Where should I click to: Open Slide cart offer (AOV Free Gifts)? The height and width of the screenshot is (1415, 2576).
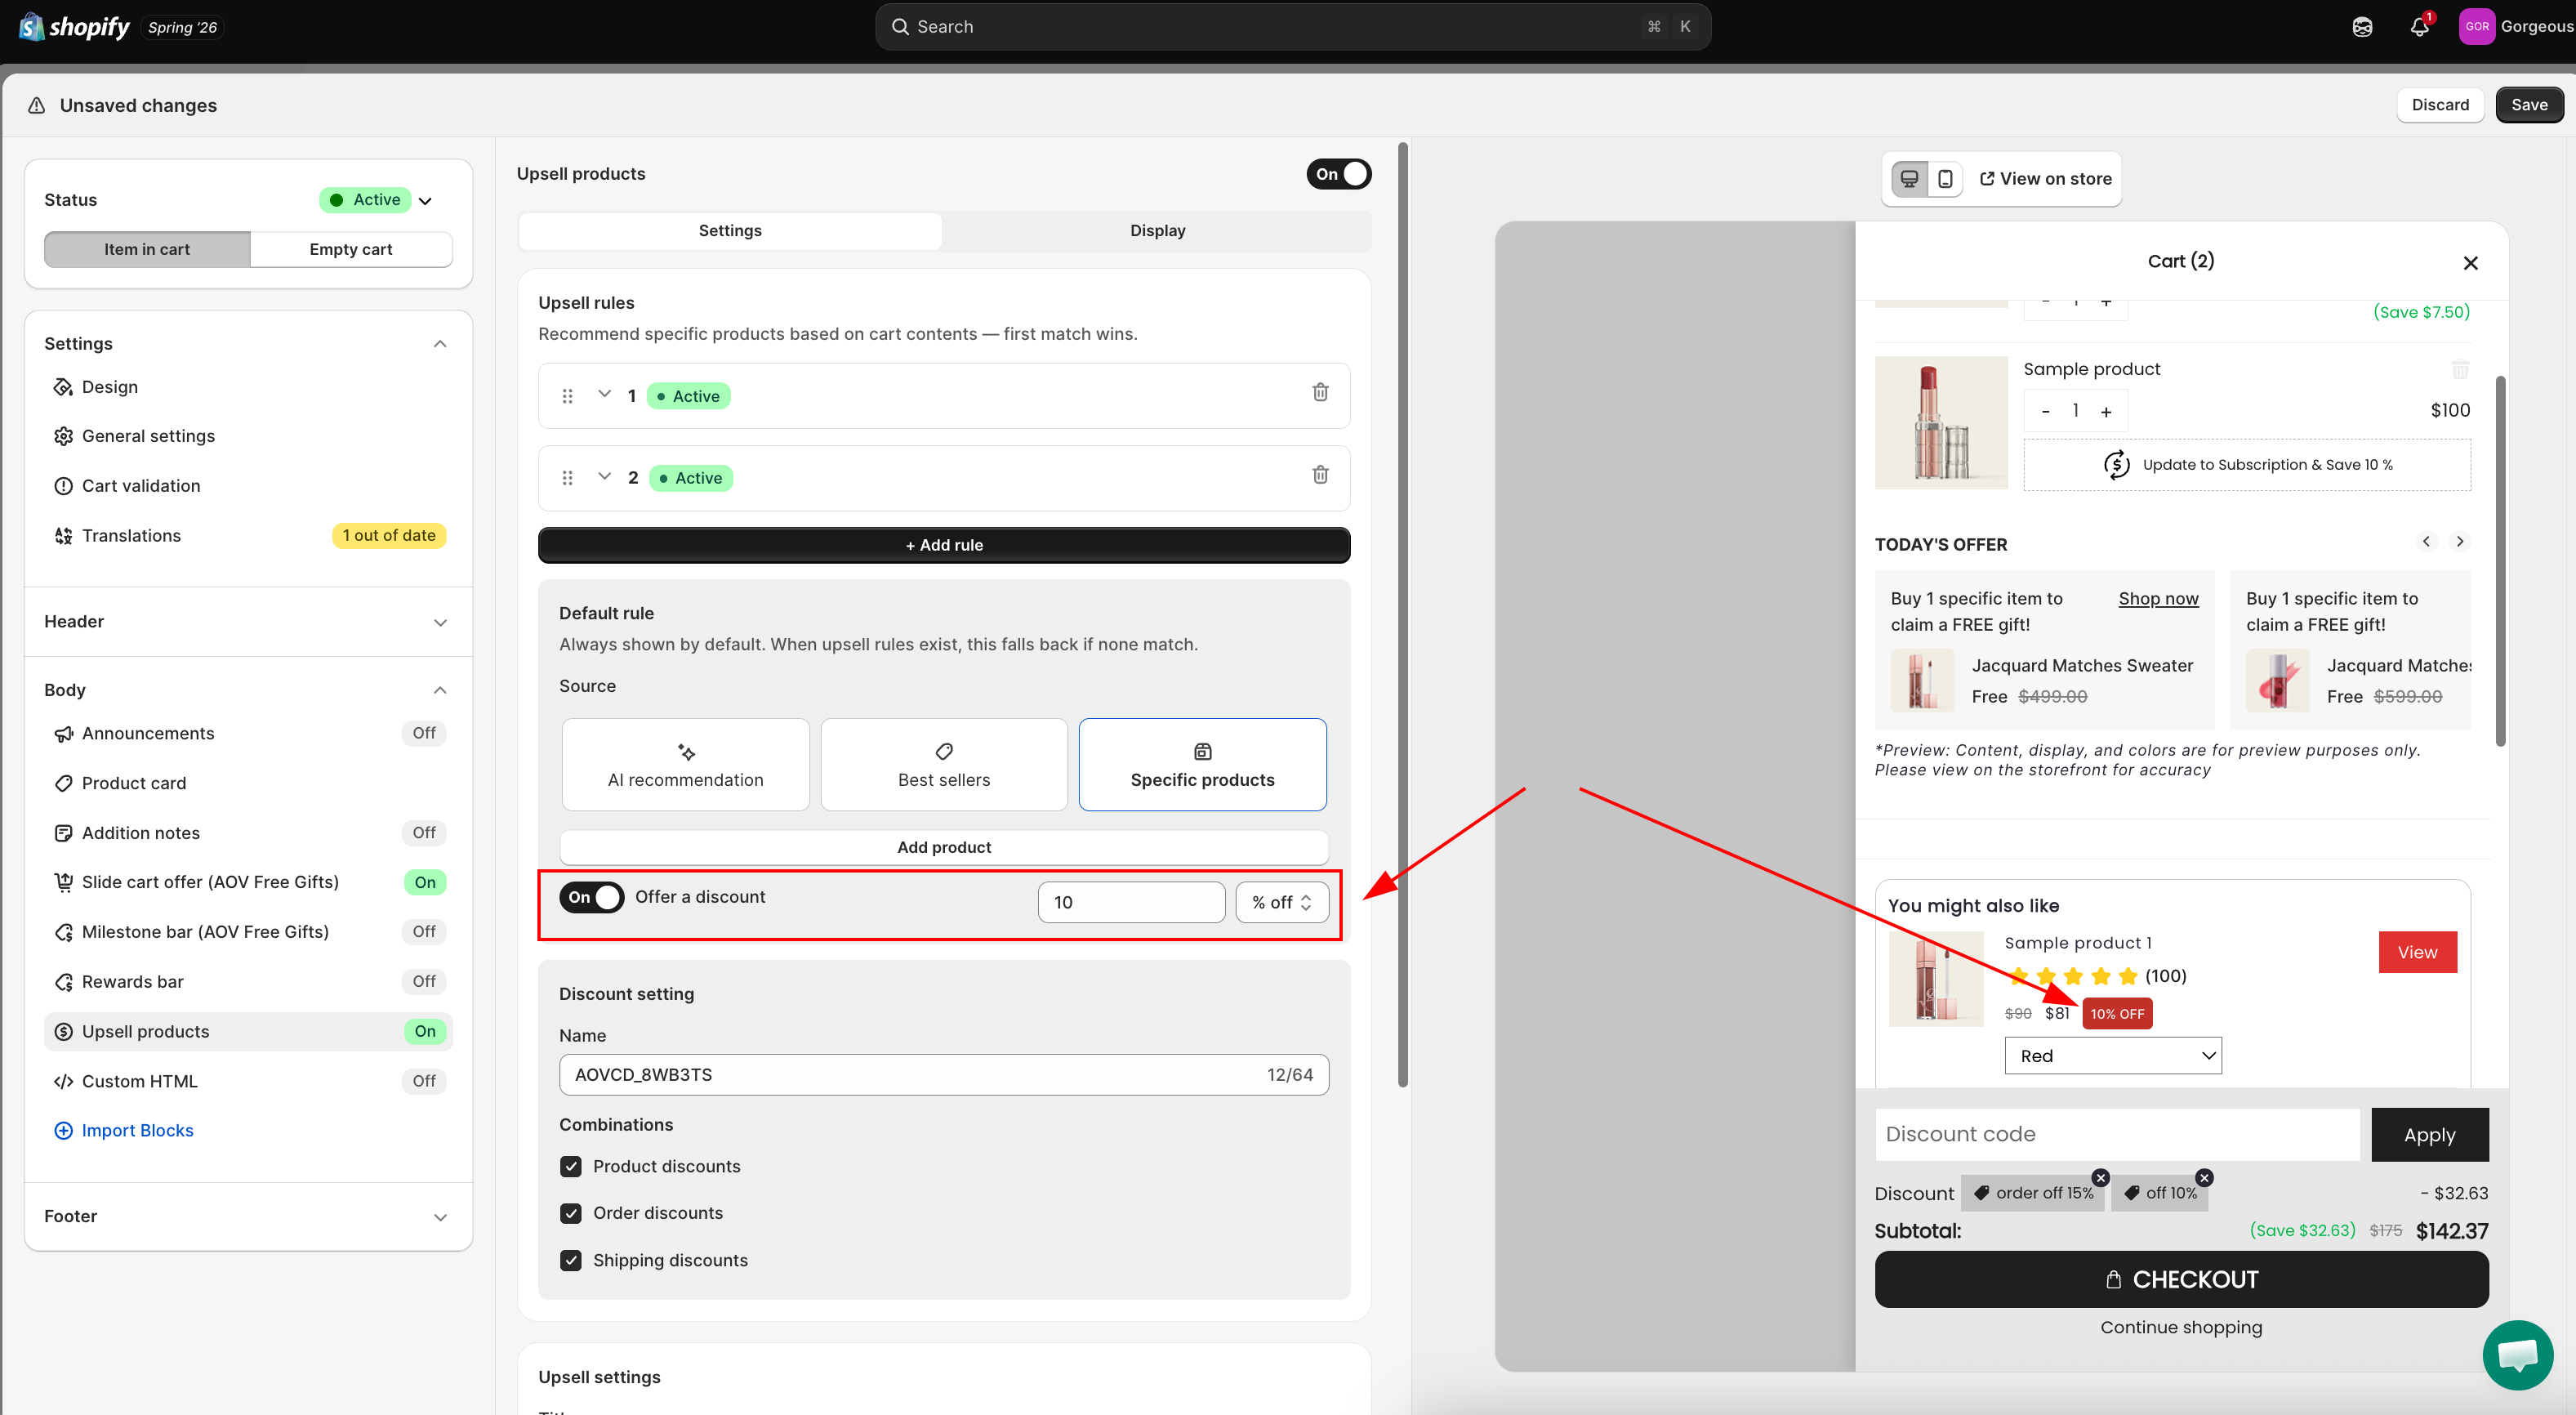point(248,882)
